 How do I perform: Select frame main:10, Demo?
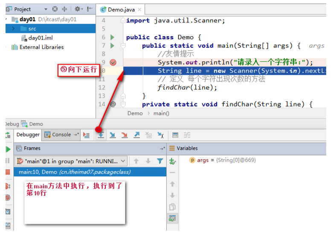click(x=90, y=172)
